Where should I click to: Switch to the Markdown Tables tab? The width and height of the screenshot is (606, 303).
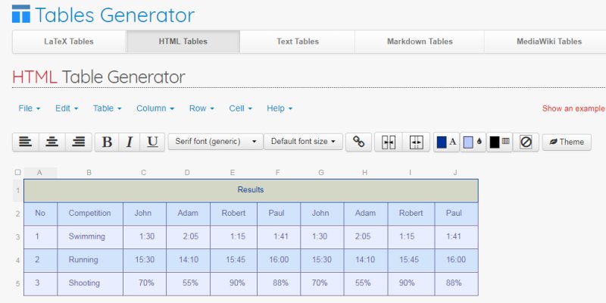pos(420,42)
